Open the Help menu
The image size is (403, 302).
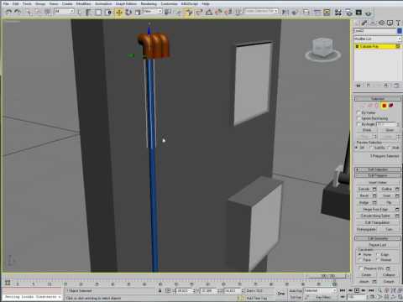coord(206,3)
